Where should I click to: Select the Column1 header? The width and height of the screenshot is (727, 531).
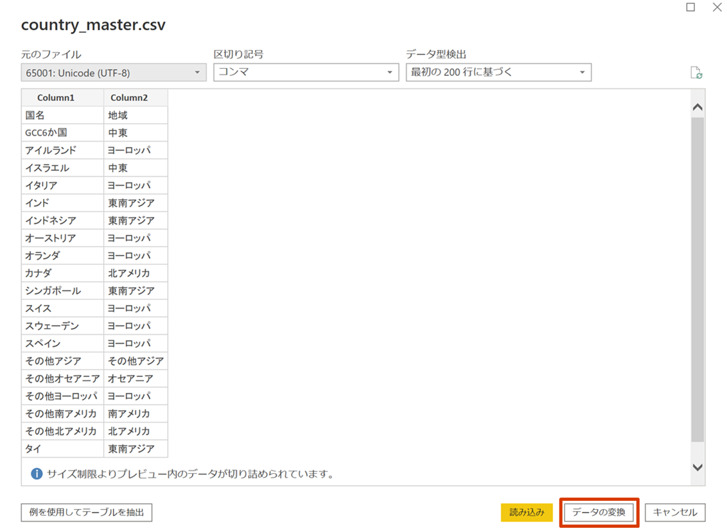(62, 98)
